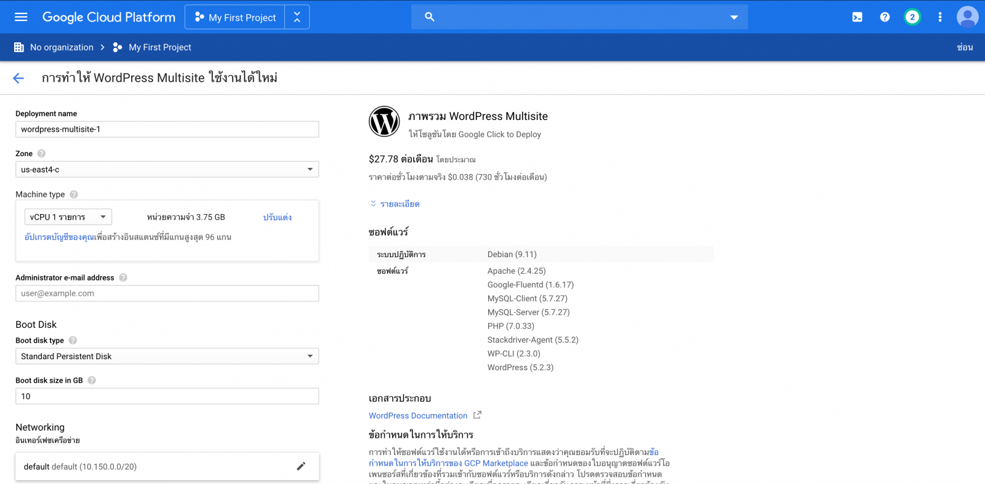Click My First Project breadcrumb
Image resolution: width=985 pixels, height=484 pixels.
tap(160, 47)
